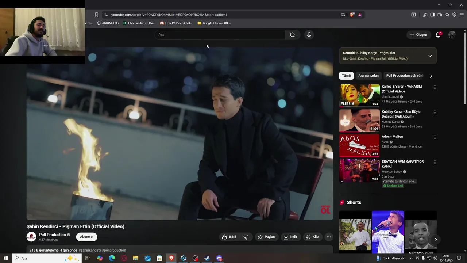Open the Poll Production channel avatar
Image resolution: width=467 pixels, height=263 pixels.
31,237
